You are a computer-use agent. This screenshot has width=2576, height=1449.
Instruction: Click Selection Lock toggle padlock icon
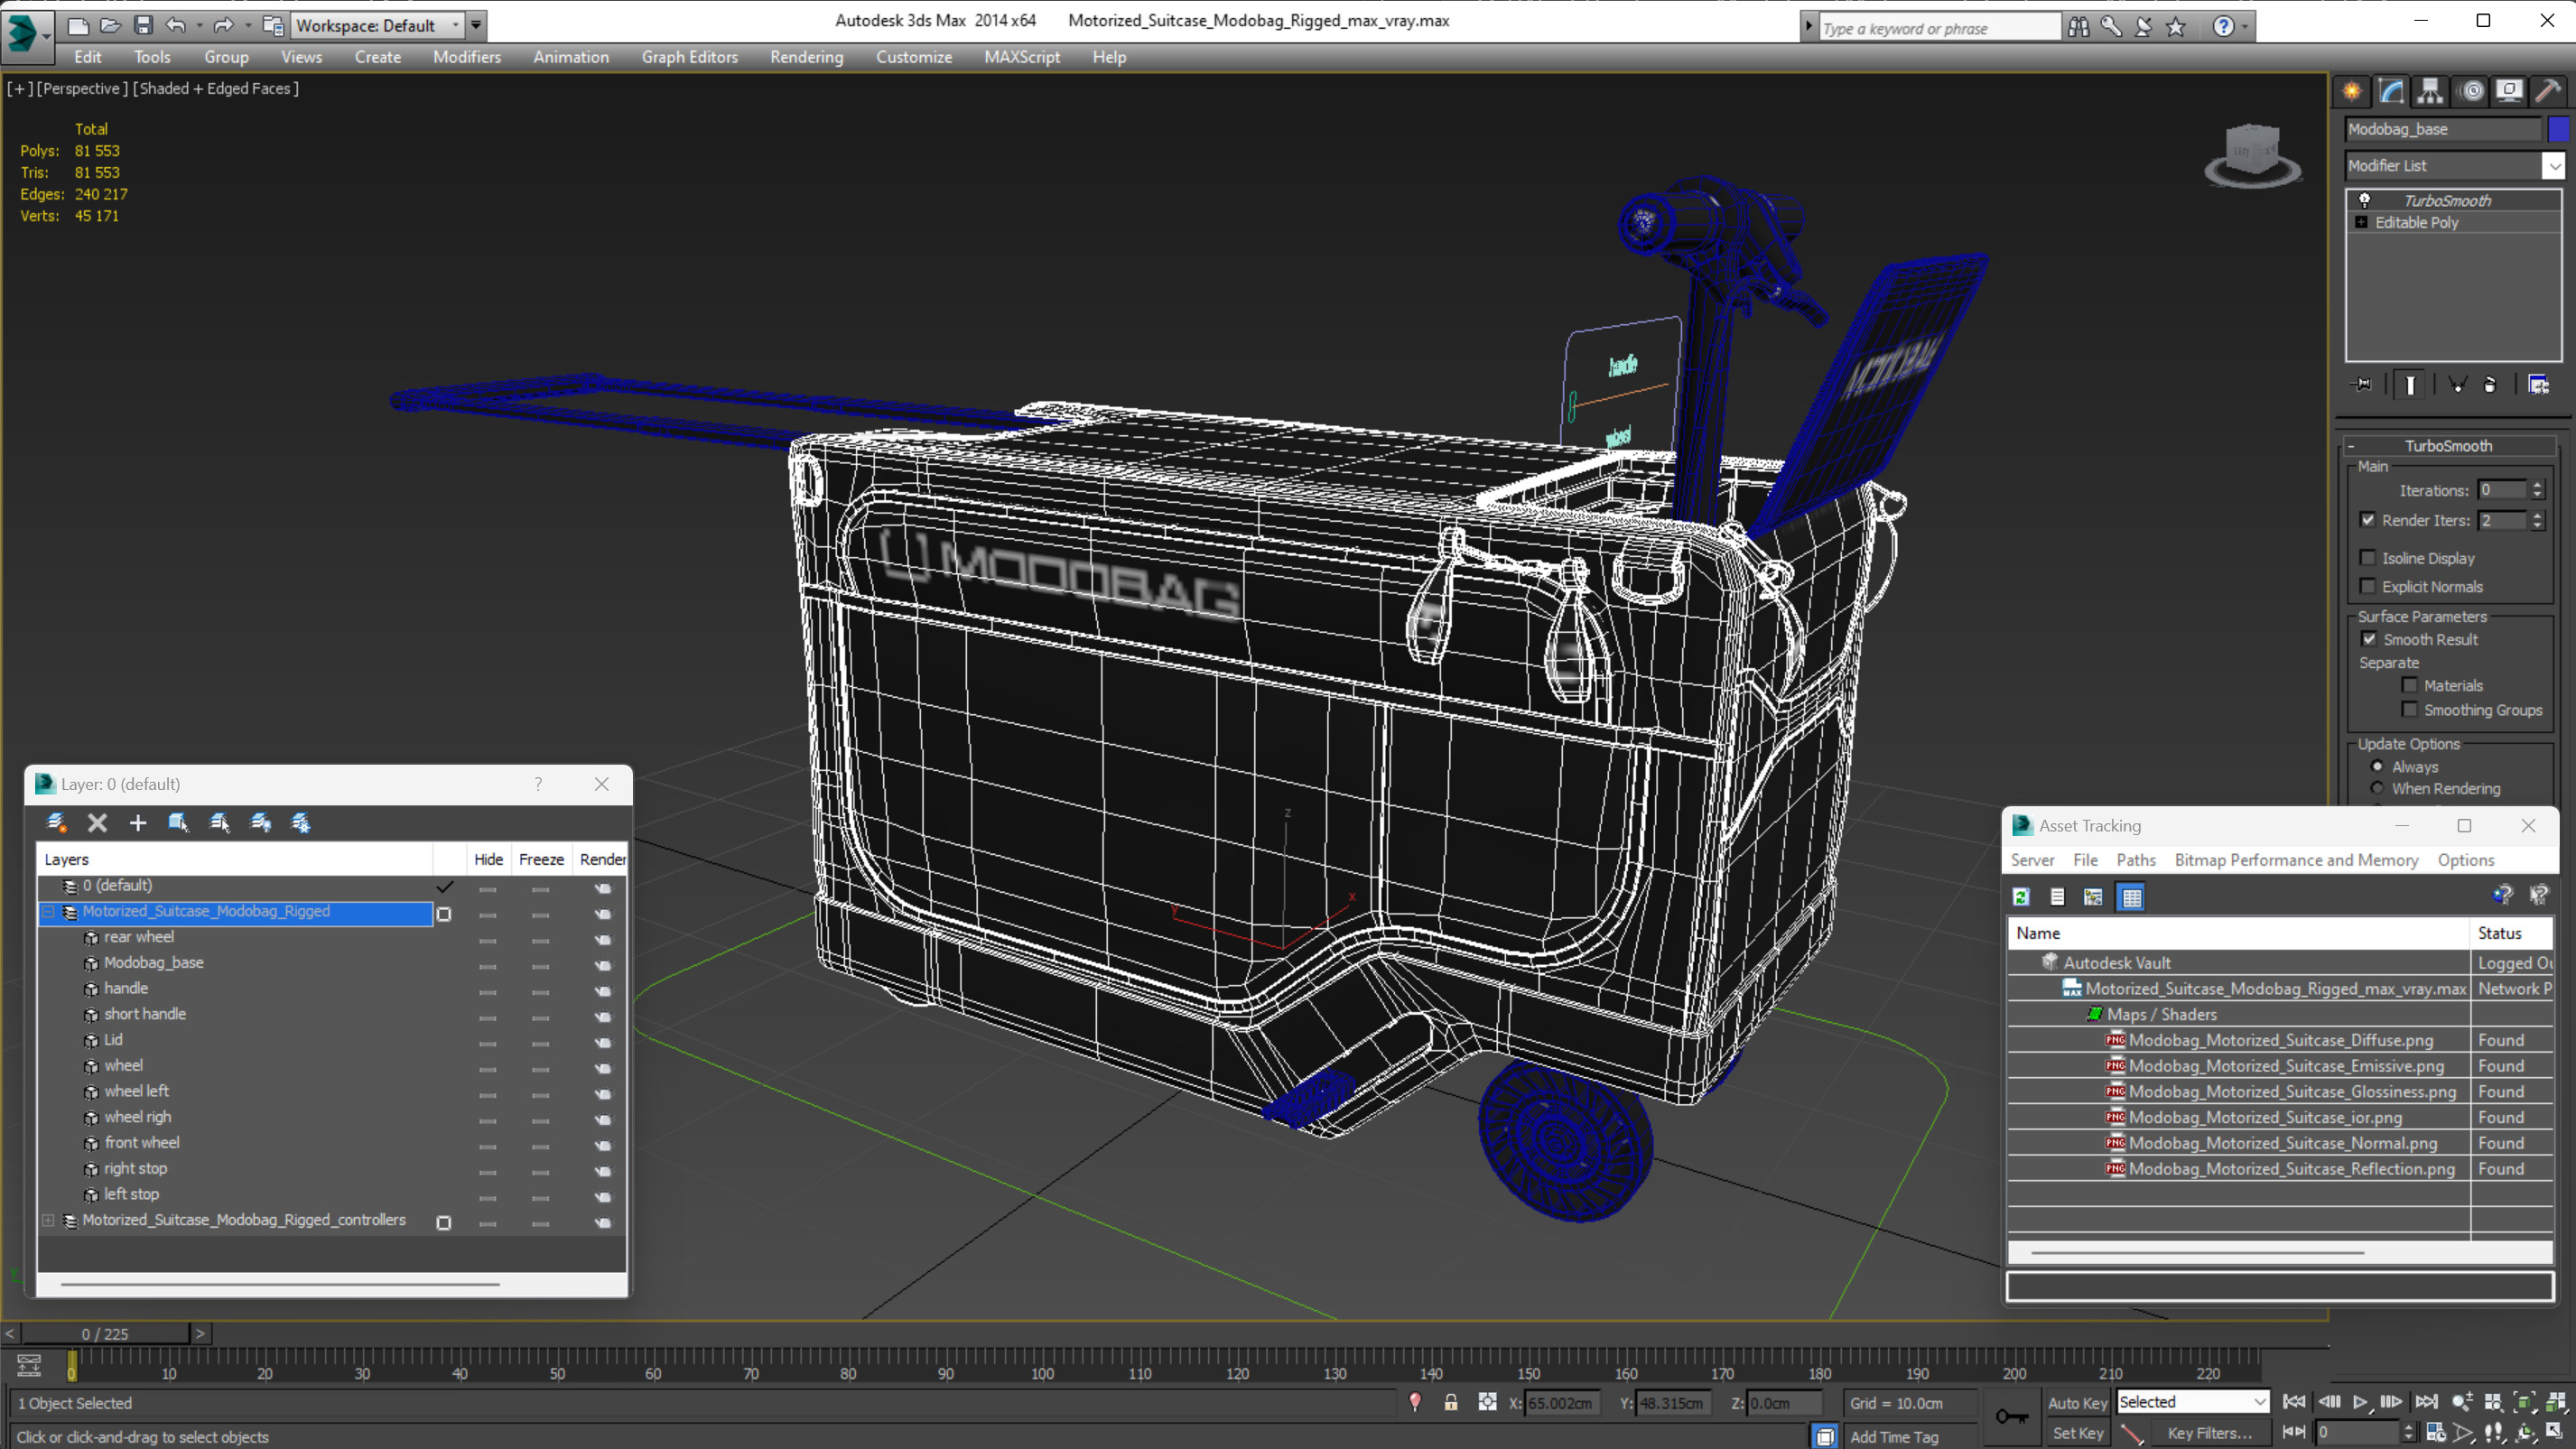tap(1450, 1402)
